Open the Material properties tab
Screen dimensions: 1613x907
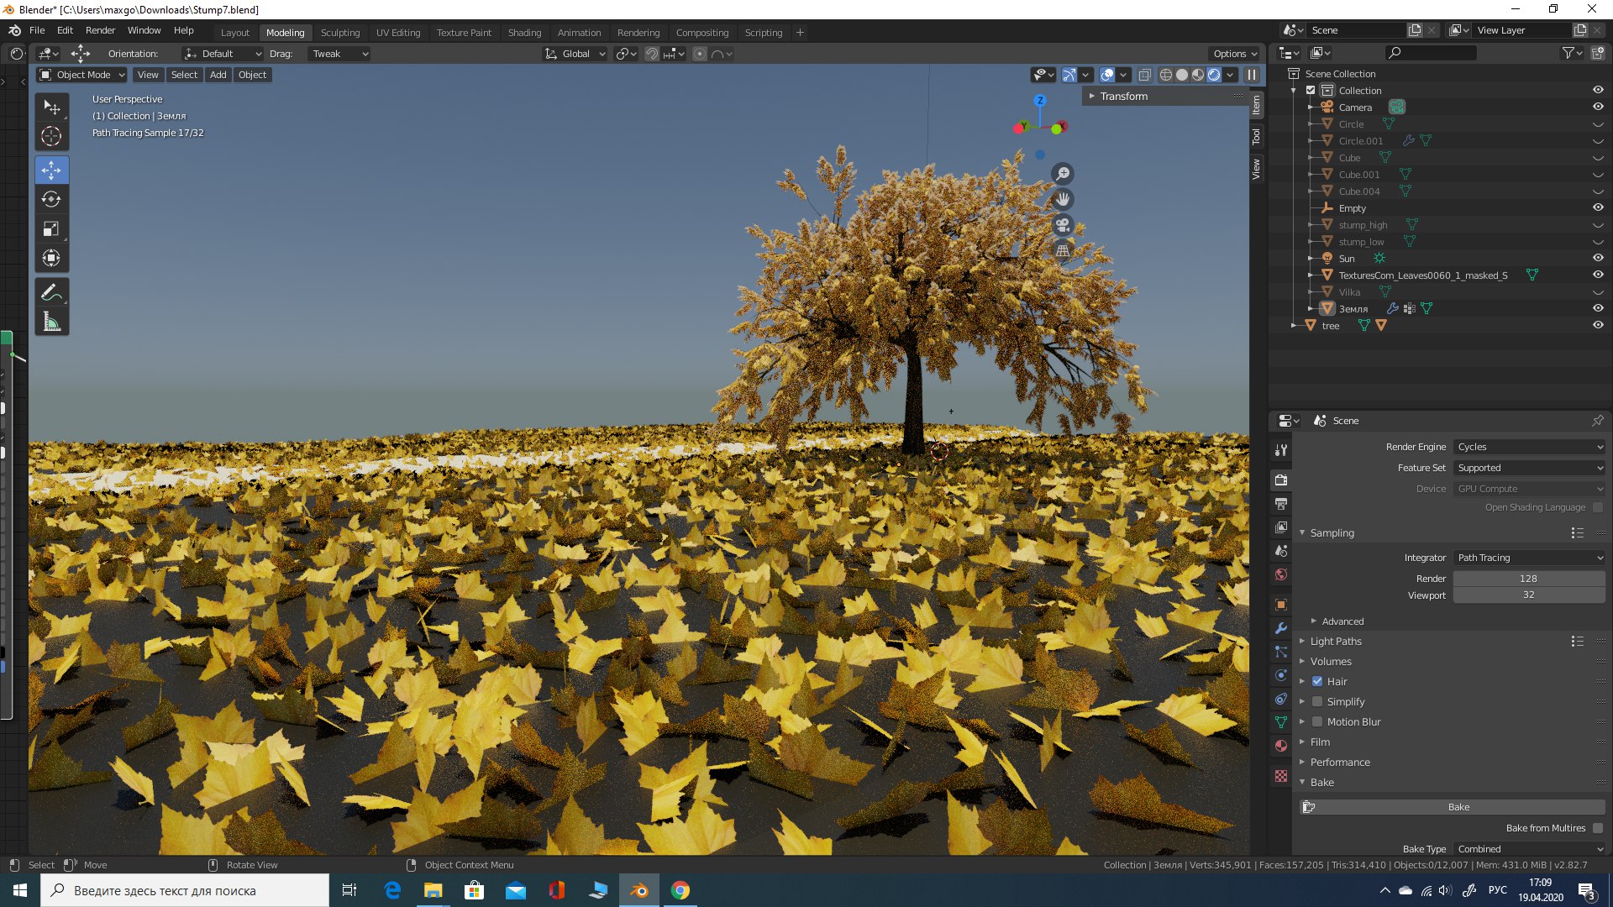[1281, 746]
